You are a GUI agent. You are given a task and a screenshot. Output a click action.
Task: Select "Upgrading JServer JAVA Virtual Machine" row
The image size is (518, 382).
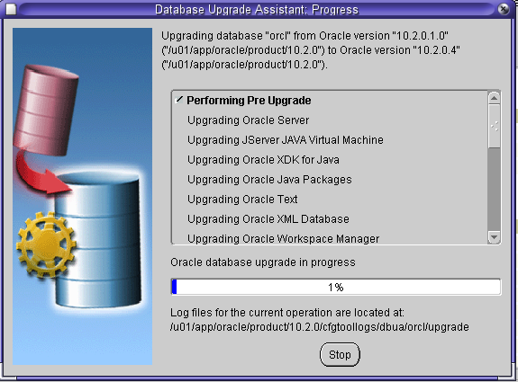point(286,140)
